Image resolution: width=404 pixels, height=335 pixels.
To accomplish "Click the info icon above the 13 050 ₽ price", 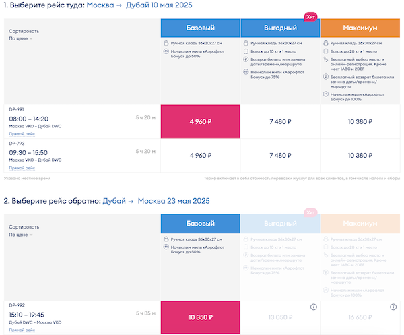I will click(313, 307).
